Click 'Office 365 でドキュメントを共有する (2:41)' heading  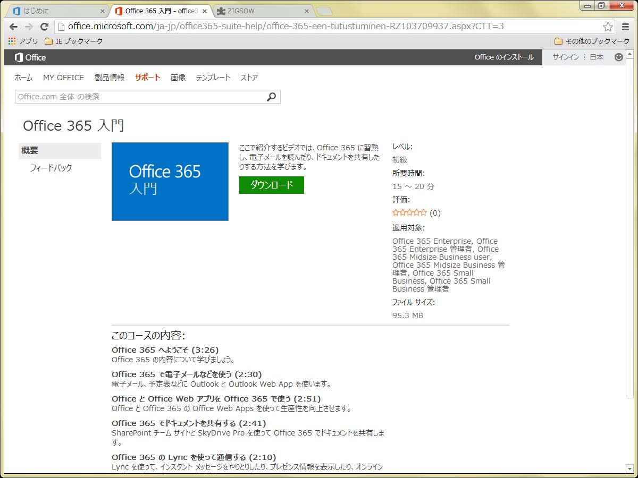[x=189, y=423]
